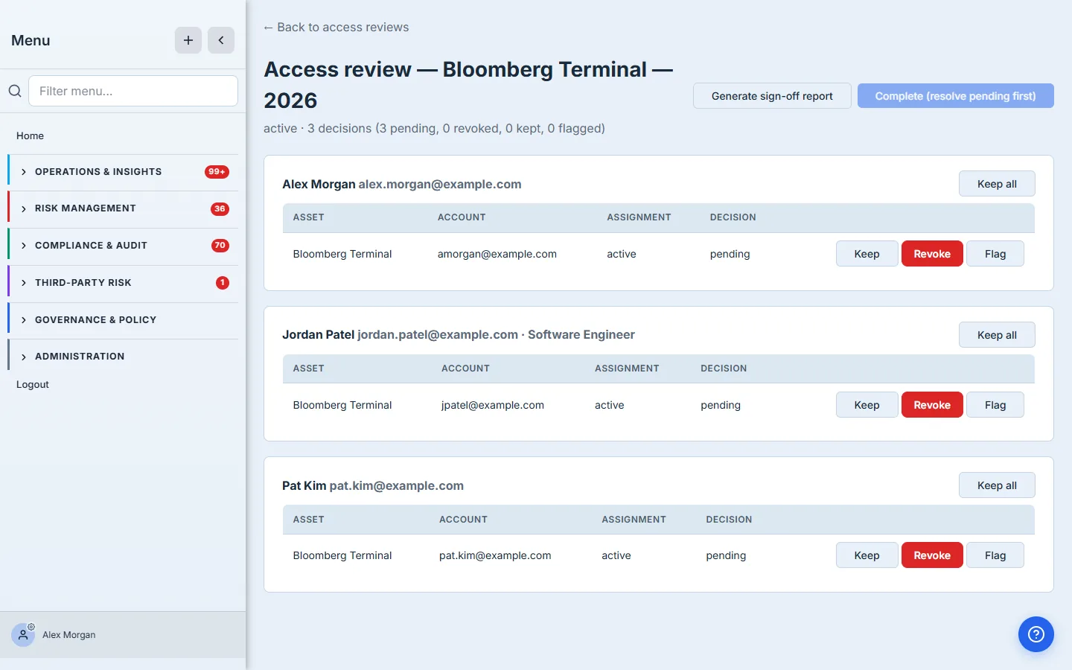Open the Third-Party Risk section label

pyautogui.click(x=83, y=283)
